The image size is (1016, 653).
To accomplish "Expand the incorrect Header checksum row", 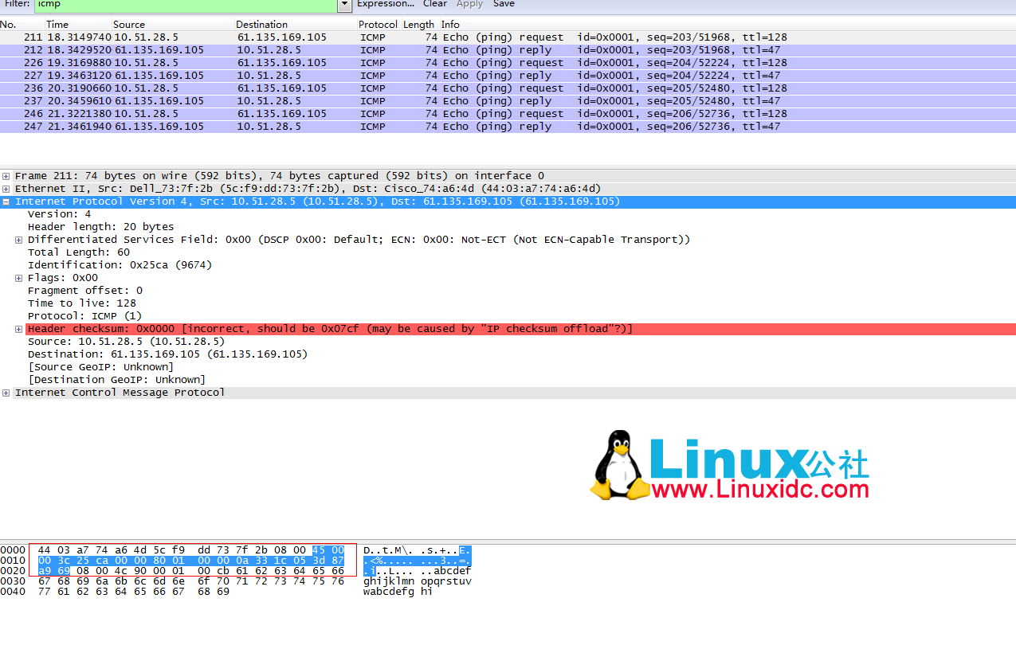I will pyautogui.click(x=18, y=328).
